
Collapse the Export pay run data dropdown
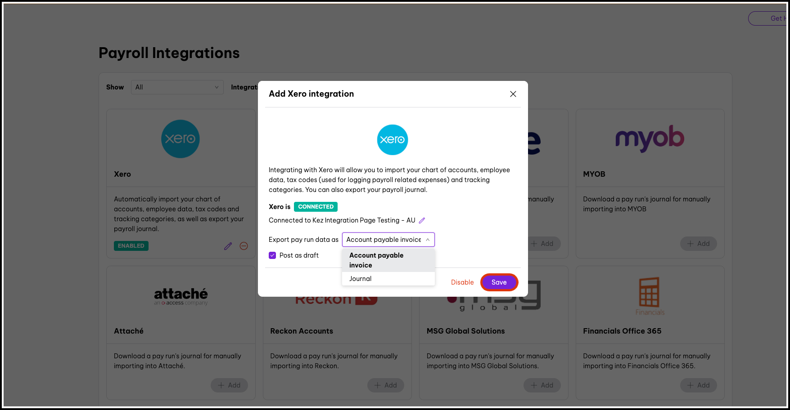(x=427, y=240)
